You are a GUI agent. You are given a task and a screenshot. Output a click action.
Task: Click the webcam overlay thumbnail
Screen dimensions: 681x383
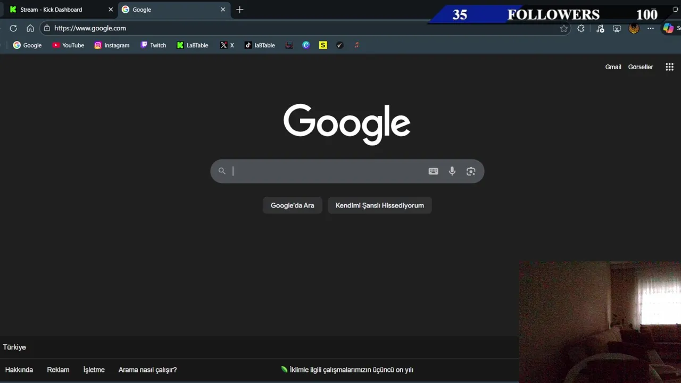coord(600,321)
